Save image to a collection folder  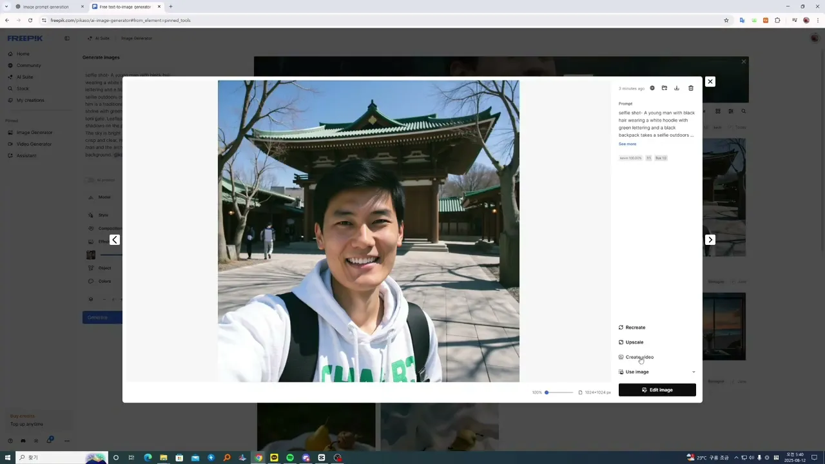(665, 88)
